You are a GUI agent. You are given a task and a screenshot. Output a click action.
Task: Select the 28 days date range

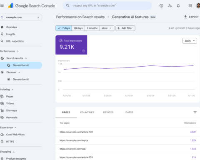coord(78,28)
